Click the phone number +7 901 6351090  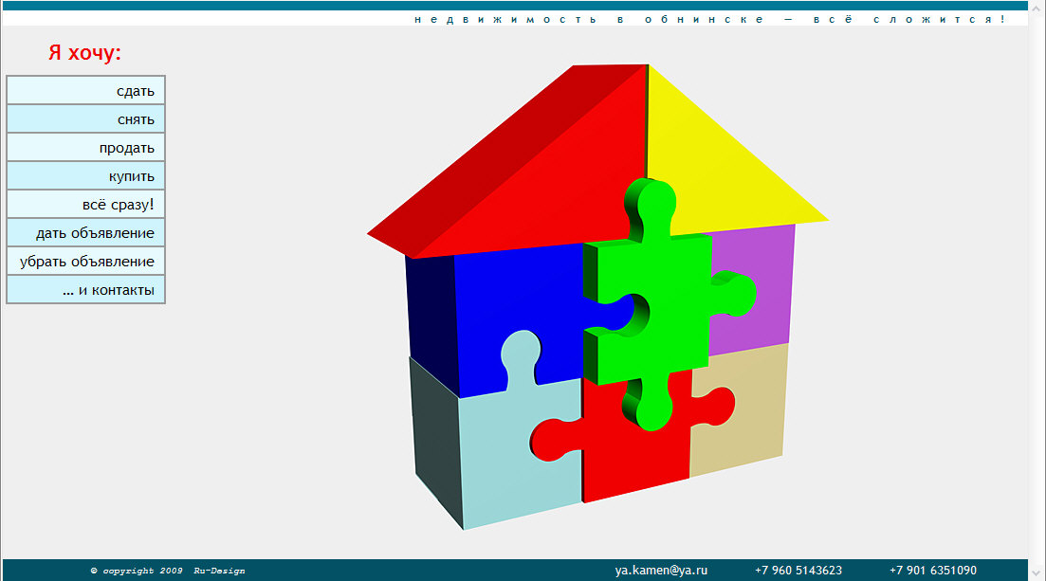pos(932,571)
